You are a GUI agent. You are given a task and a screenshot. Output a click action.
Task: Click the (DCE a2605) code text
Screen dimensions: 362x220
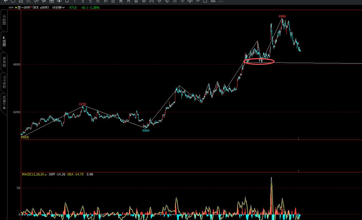(x=41, y=8)
